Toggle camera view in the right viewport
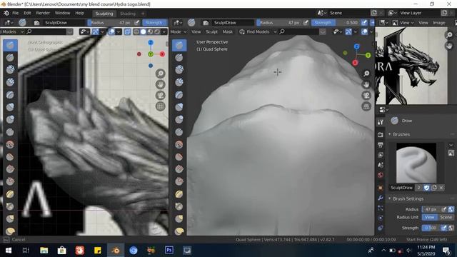Screen dimensions: 457x257 coord(366,95)
